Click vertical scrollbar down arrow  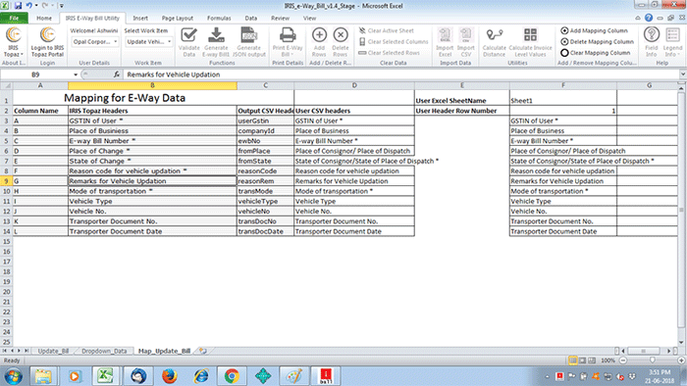[x=681, y=343]
